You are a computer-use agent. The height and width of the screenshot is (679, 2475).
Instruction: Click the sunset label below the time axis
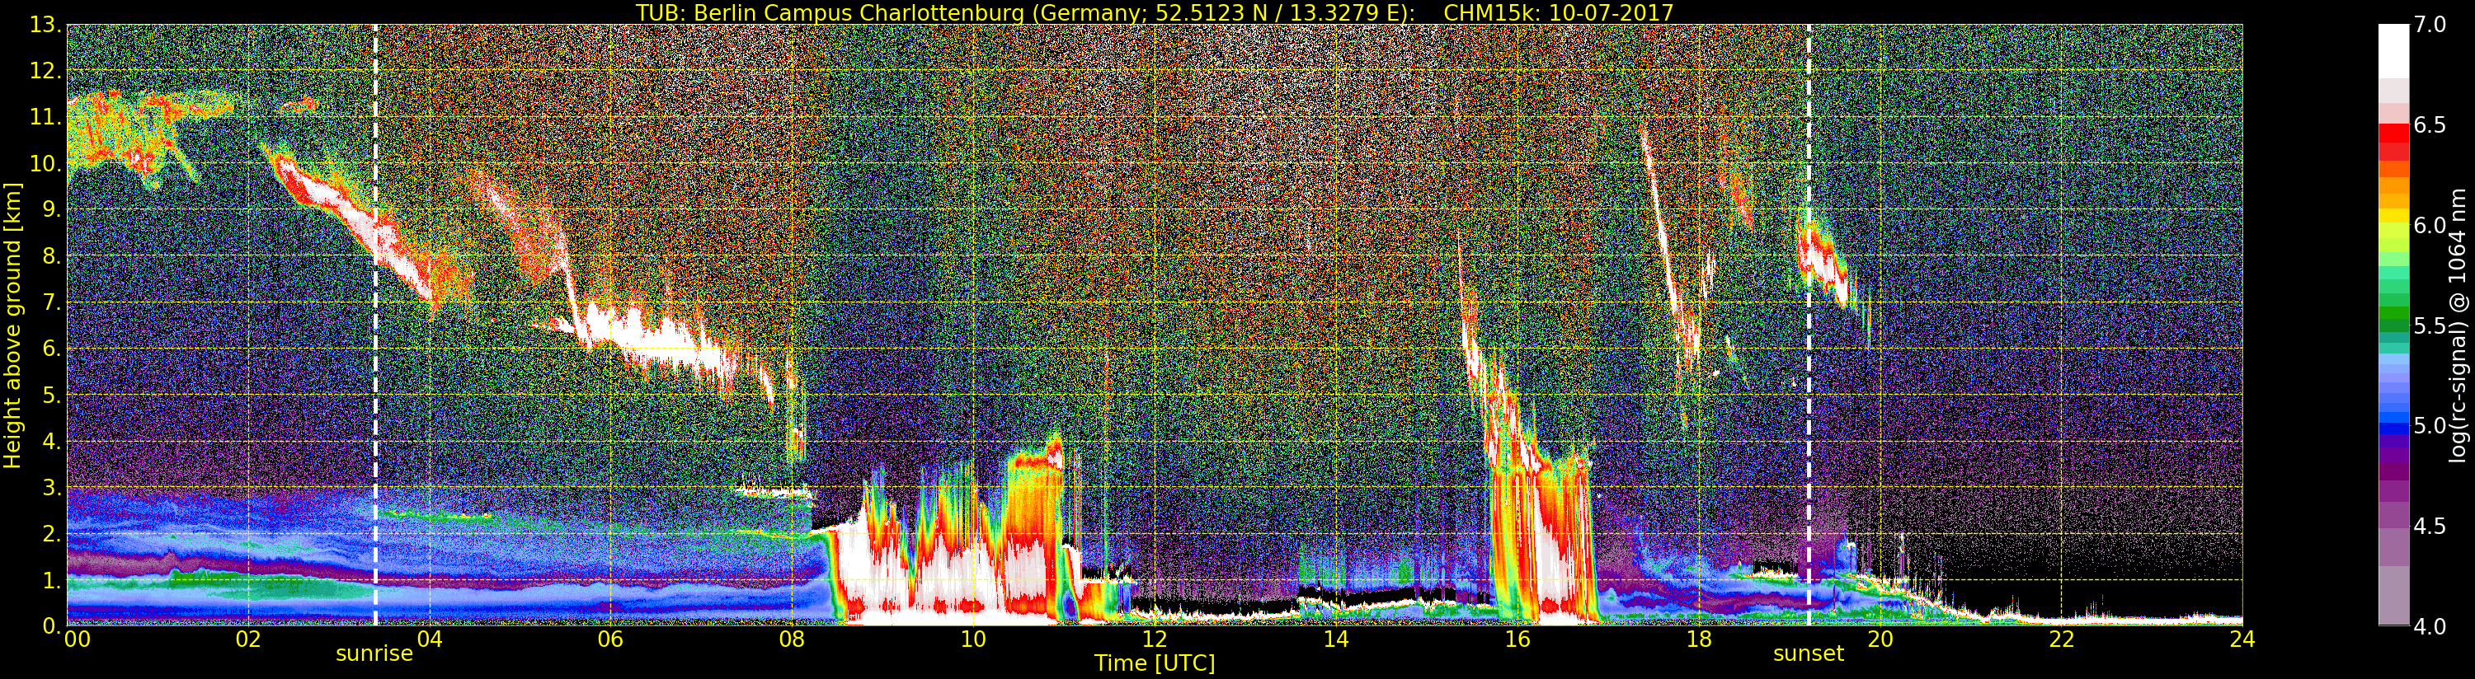[x=1809, y=654]
